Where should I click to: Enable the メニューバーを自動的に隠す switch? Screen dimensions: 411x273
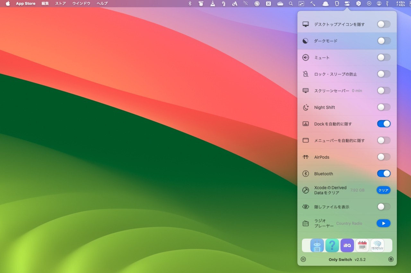tap(384, 141)
